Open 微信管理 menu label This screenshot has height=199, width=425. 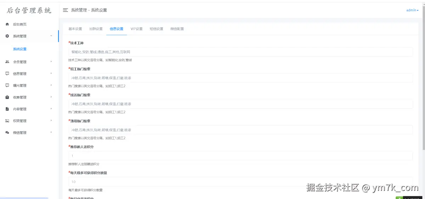(x=20, y=133)
